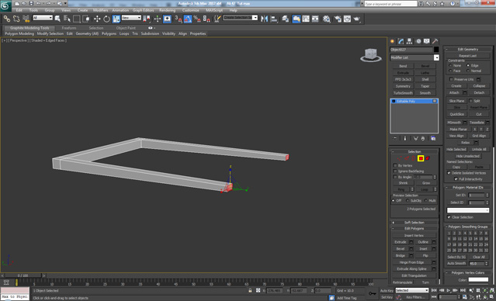This screenshot has height=301, width=496.
Task: Uncheck Full Interactivity
Action: (456, 179)
